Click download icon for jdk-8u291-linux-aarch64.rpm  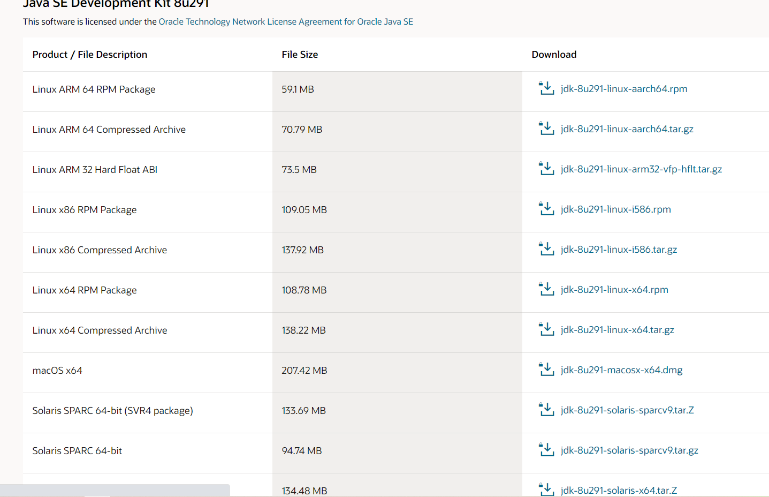pos(546,88)
